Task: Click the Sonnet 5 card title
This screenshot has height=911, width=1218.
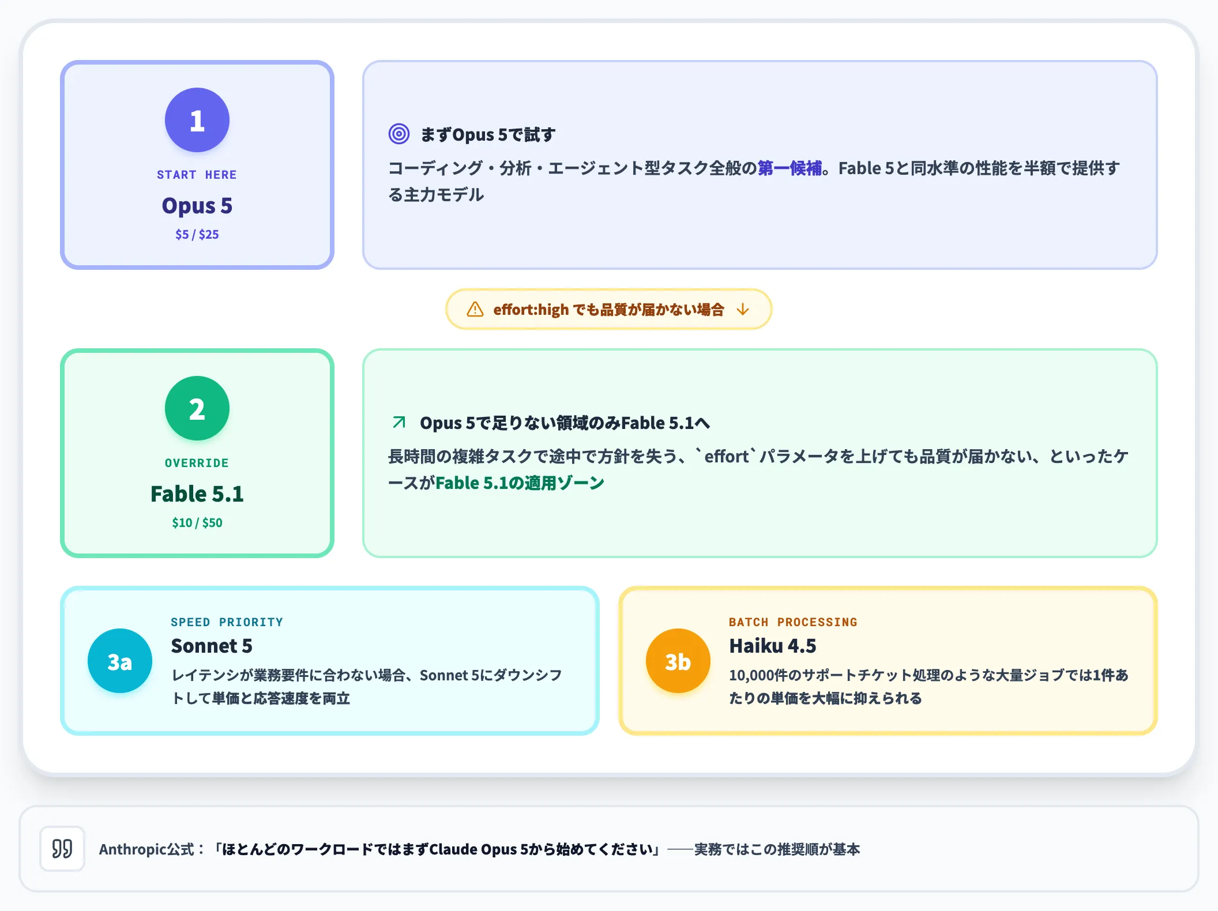Action: pyautogui.click(x=212, y=646)
